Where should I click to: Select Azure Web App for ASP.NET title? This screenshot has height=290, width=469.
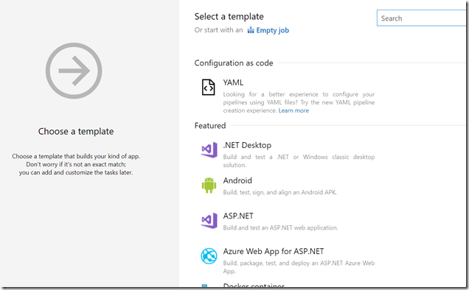click(274, 252)
